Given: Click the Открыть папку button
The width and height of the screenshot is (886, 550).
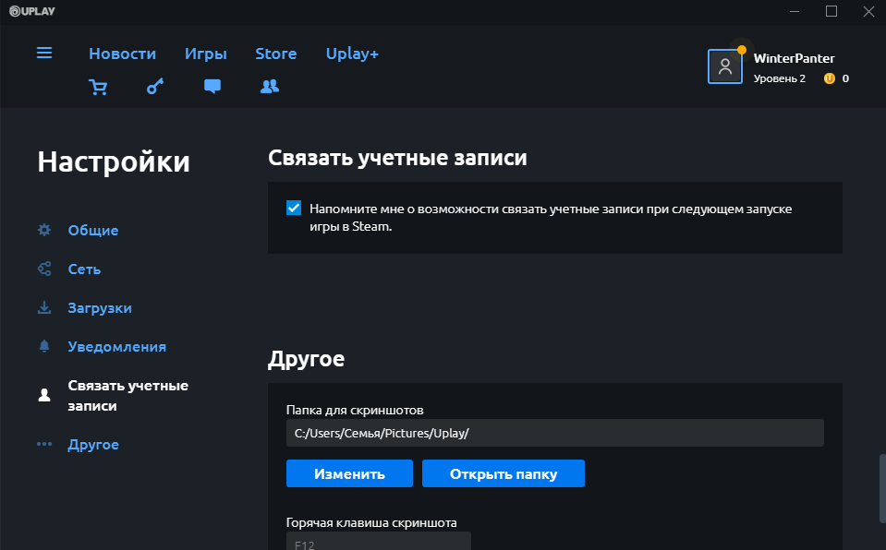Looking at the screenshot, I should pyautogui.click(x=504, y=473).
